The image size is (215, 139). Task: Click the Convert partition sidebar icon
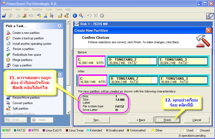(8, 103)
